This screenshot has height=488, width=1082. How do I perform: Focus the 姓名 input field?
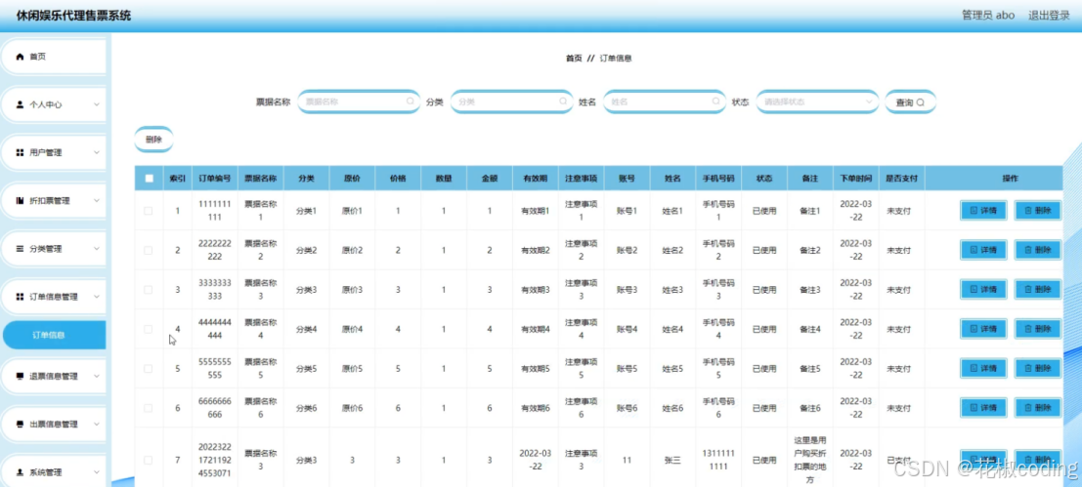(665, 102)
